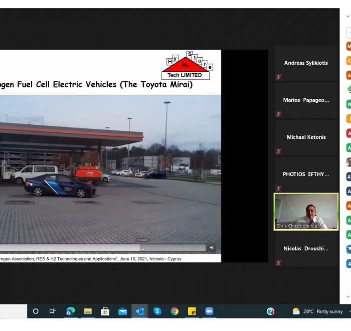The image size is (351, 331).
Task: Switch to Outlook on the taskbar
Action: point(140,311)
